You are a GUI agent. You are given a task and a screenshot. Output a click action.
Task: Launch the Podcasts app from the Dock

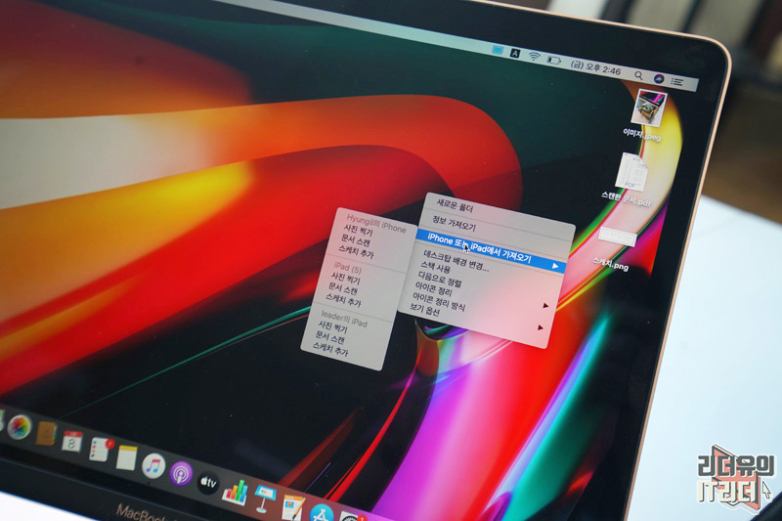[181, 473]
